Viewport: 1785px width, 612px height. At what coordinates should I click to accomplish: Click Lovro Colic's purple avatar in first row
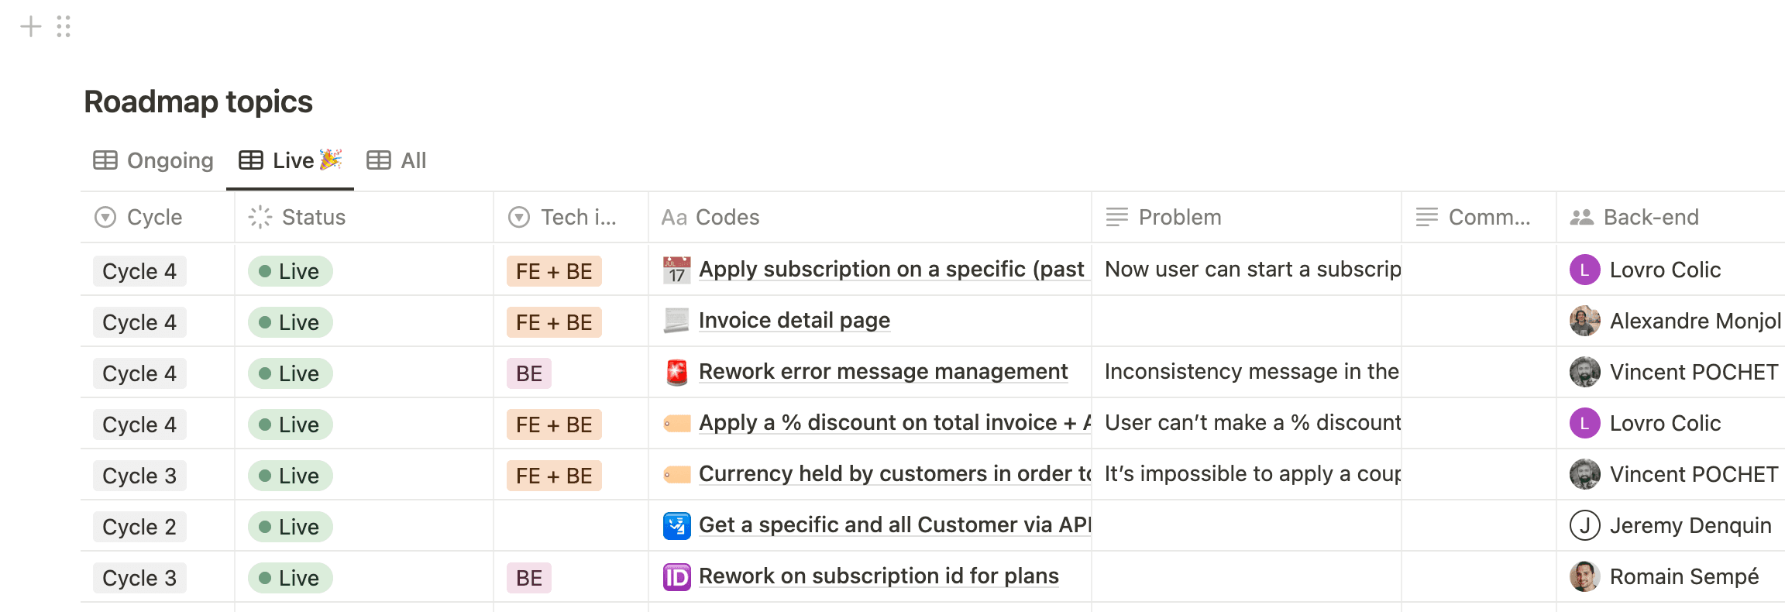[1584, 270]
